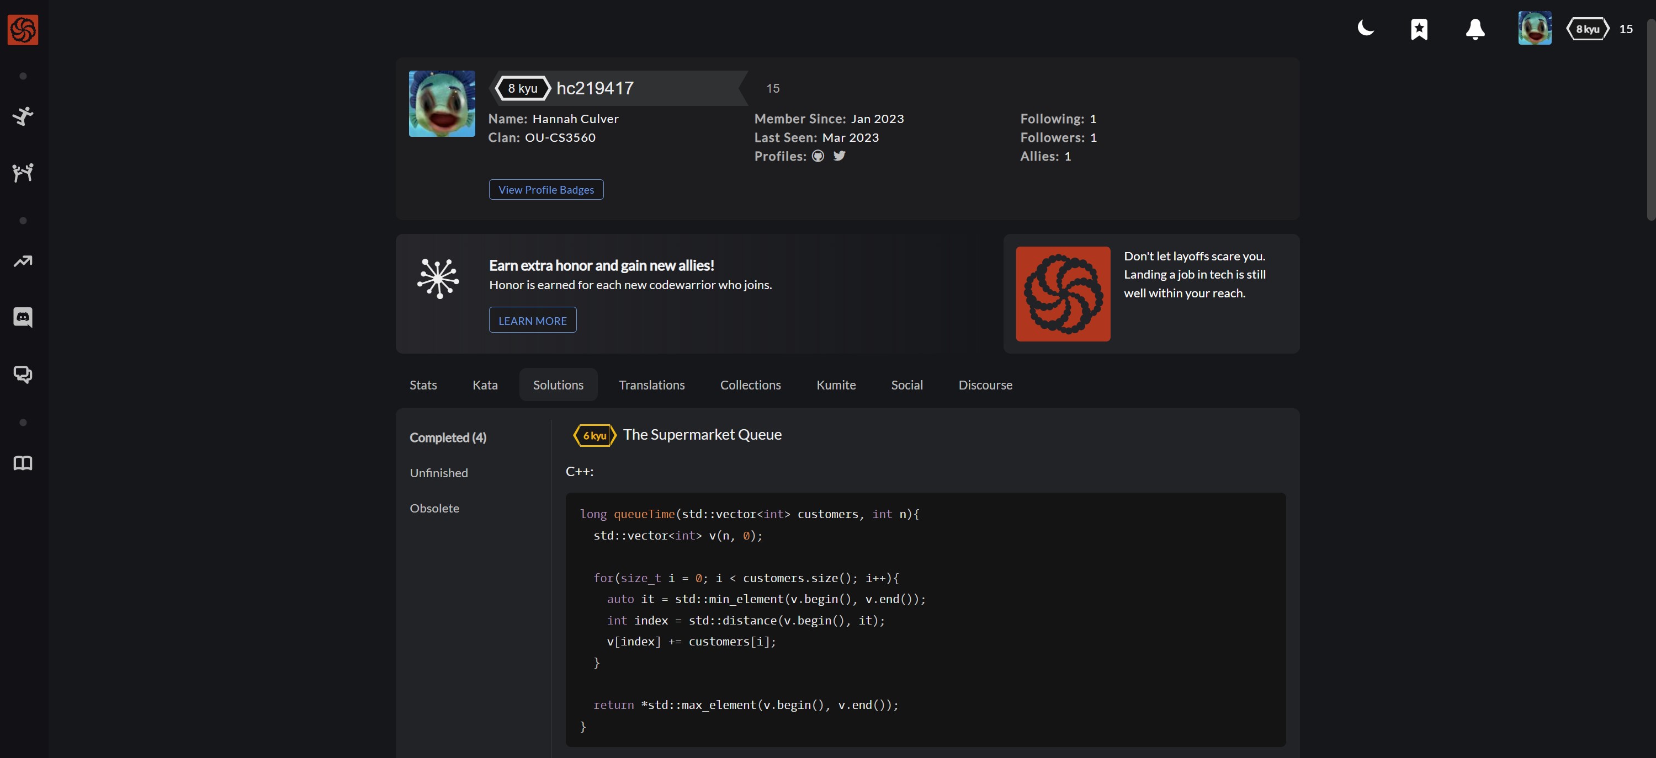Open the Discussions speech-bubbles sidebar icon

click(23, 374)
